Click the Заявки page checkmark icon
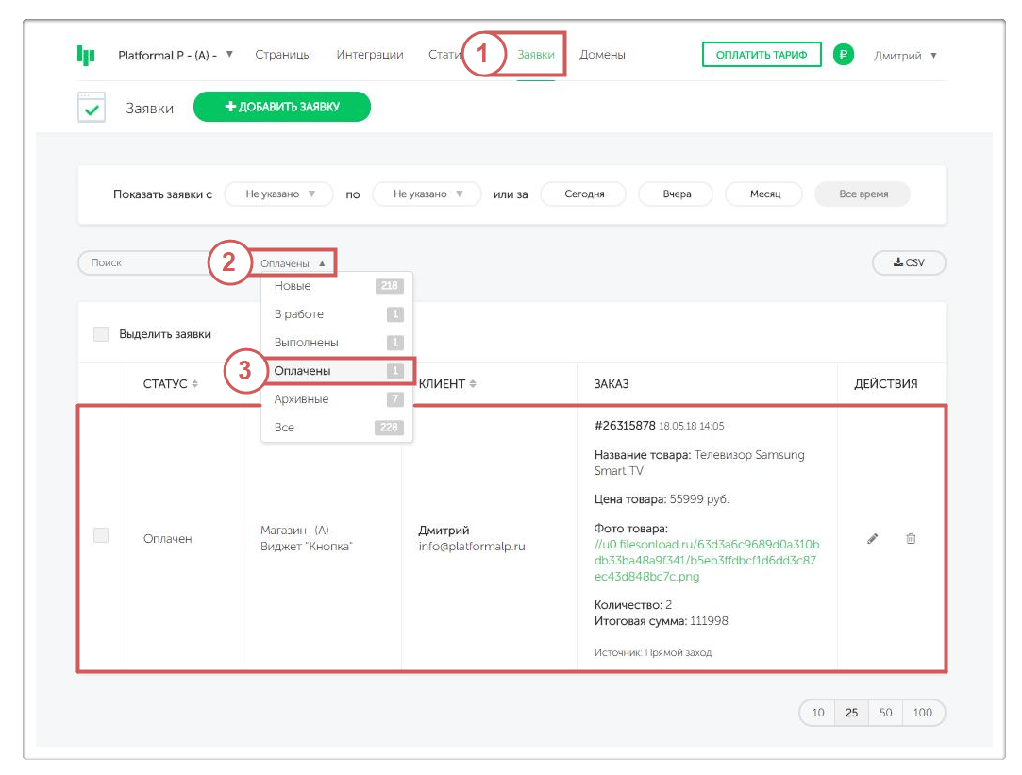The image size is (1022, 775). (92, 108)
